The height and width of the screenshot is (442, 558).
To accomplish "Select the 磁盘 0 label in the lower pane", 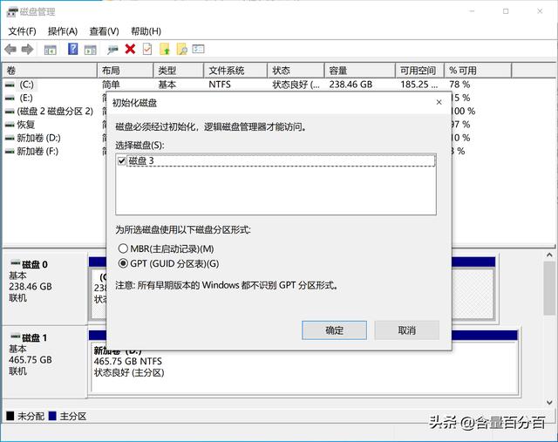I will (x=35, y=264).
